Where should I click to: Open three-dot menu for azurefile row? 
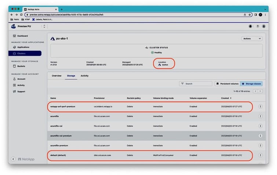[260, 116]
